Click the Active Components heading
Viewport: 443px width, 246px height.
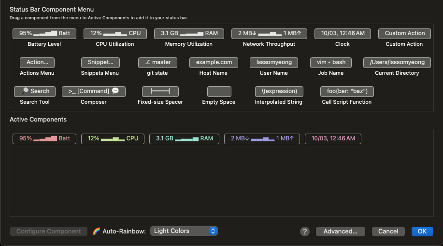(x=38, y=119)
